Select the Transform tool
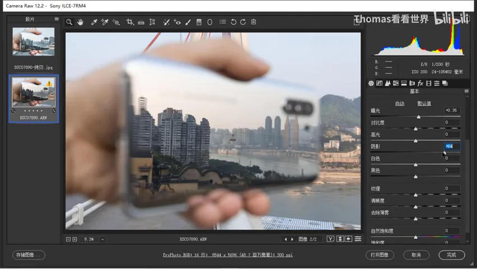477x269 pixels. click(x=152, y=22)
